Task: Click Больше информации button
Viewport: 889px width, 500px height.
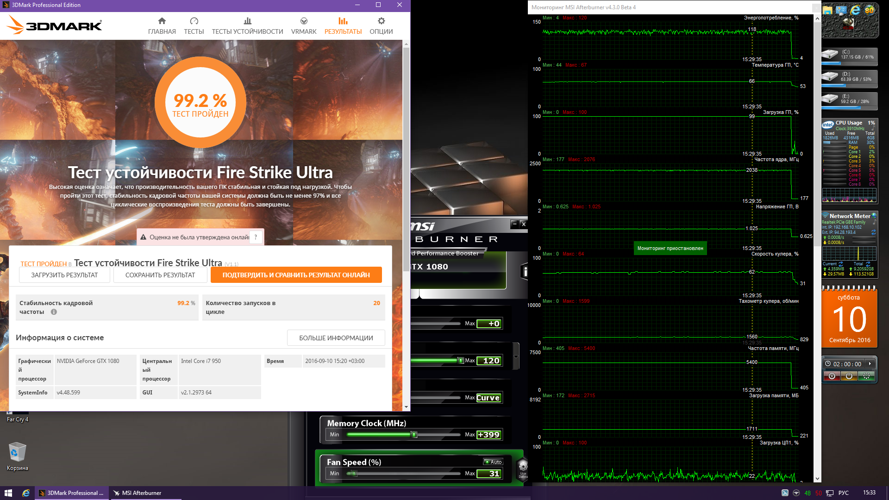Action: 336,338
